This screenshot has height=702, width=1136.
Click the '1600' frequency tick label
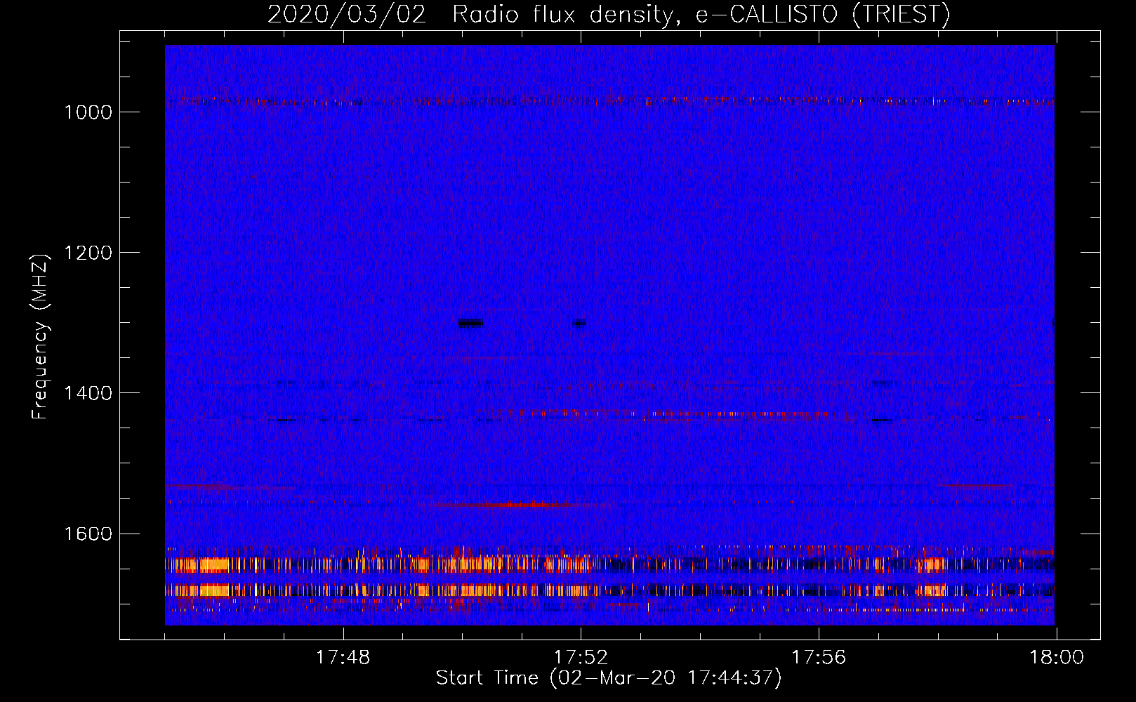tap(88, 534)
